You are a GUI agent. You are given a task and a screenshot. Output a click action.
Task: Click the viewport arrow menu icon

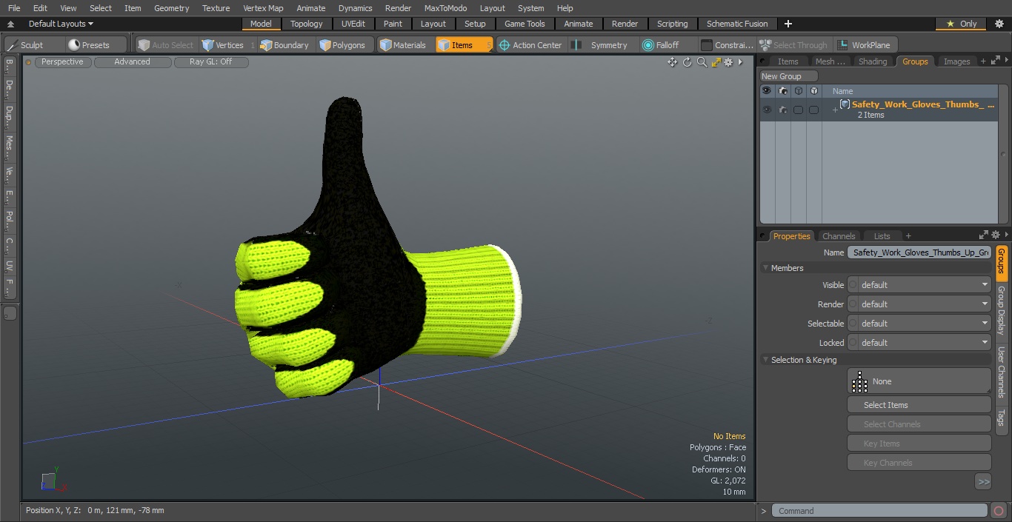(740, 62)
